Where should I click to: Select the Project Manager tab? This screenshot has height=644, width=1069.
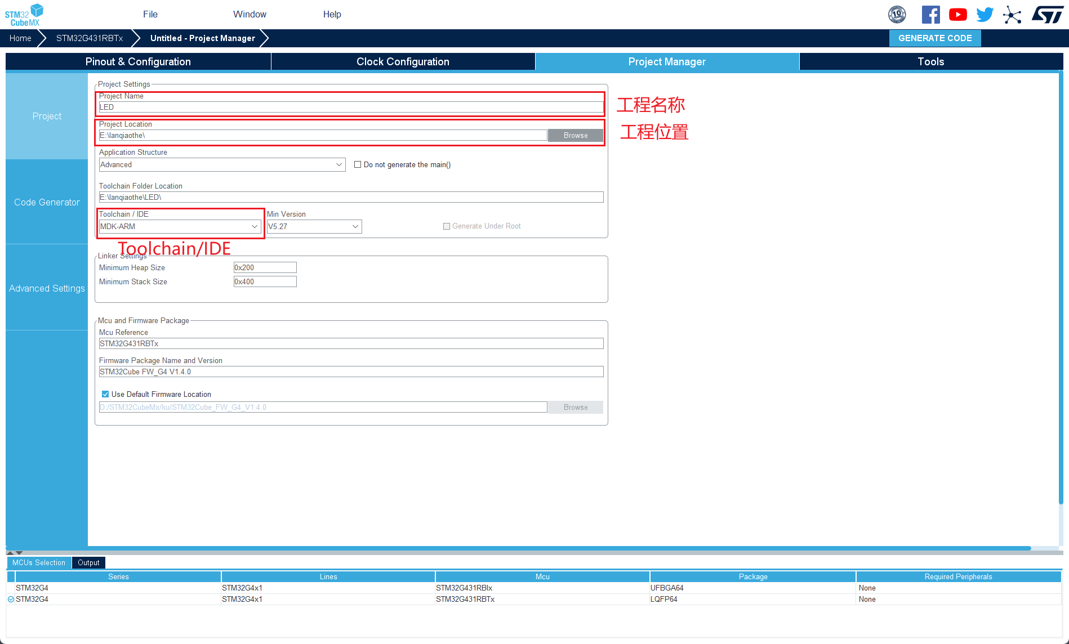point(667,62)
